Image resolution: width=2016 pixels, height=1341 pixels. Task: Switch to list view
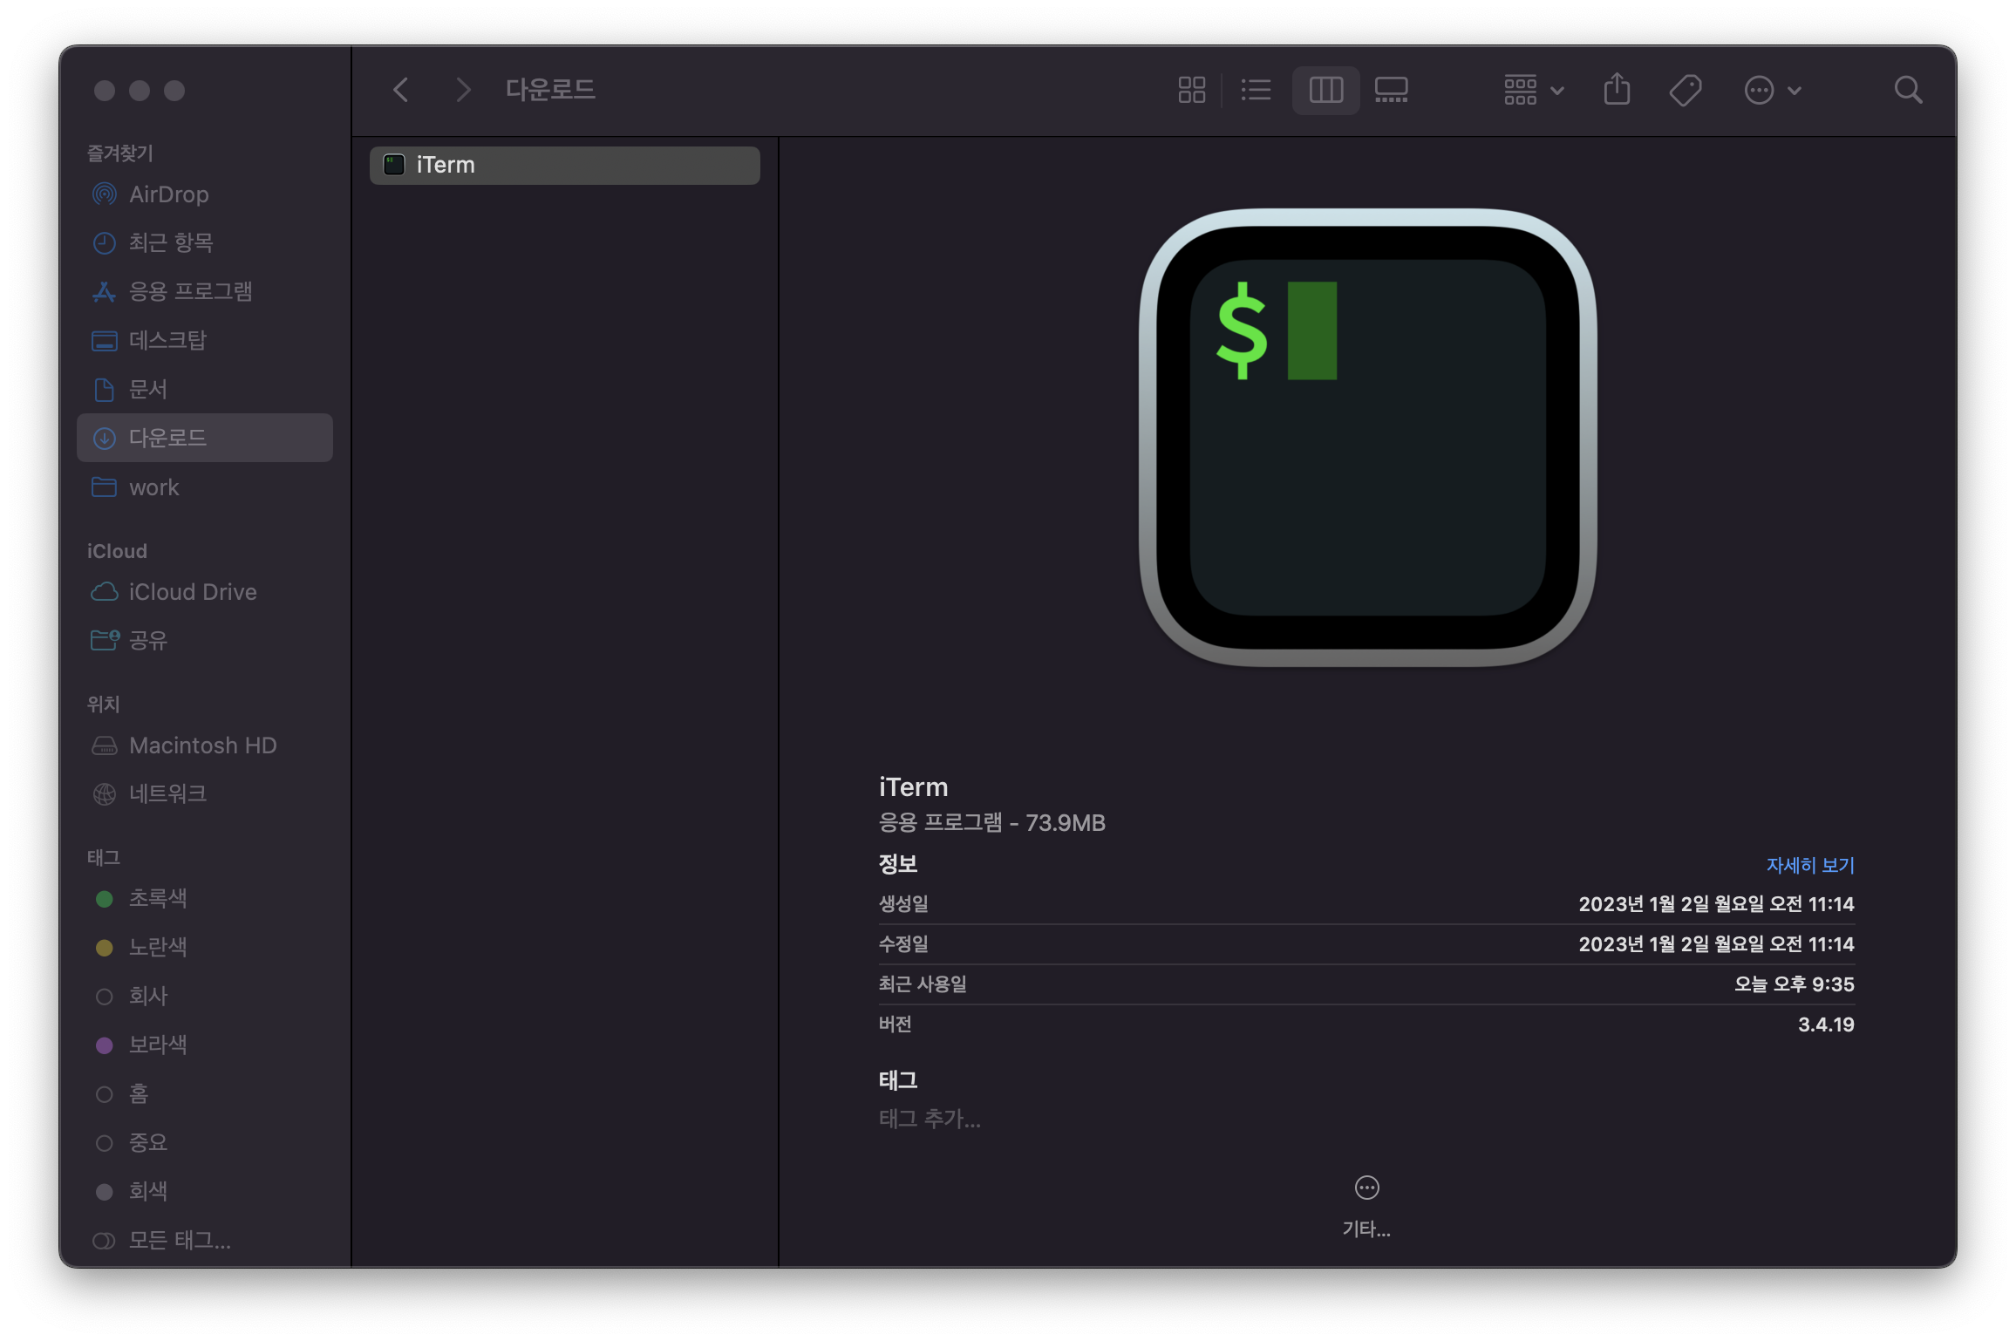pyautogui.click(x=1256, y=90)
